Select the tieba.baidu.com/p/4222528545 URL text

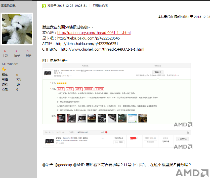(x=89, y=38)
